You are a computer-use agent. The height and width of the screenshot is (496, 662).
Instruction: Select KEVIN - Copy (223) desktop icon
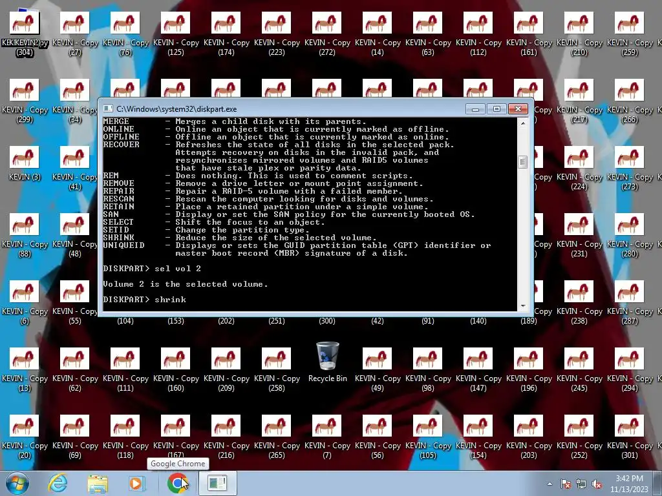tap(277, 34)
